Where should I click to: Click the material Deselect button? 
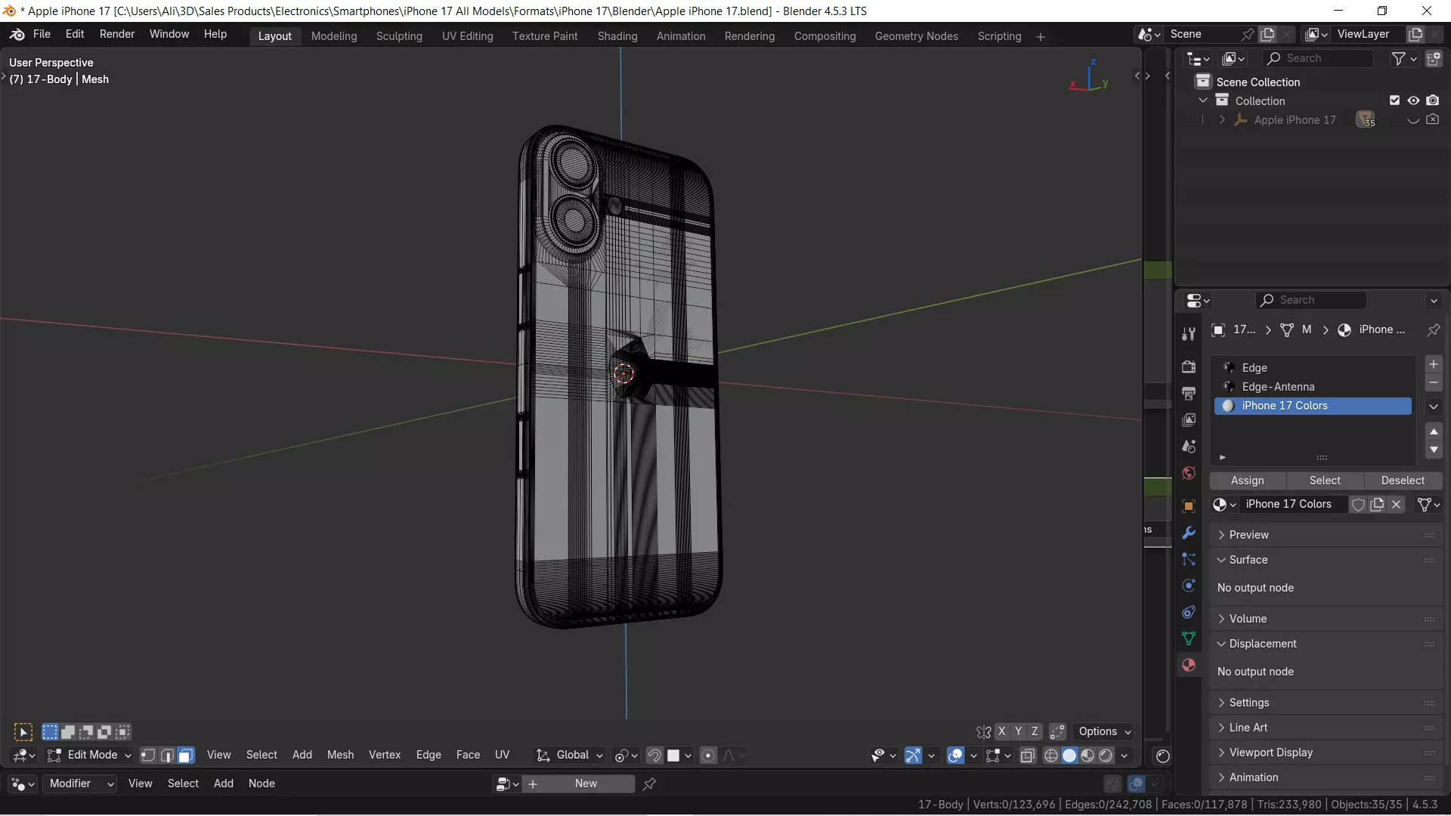click(1403, 481)
